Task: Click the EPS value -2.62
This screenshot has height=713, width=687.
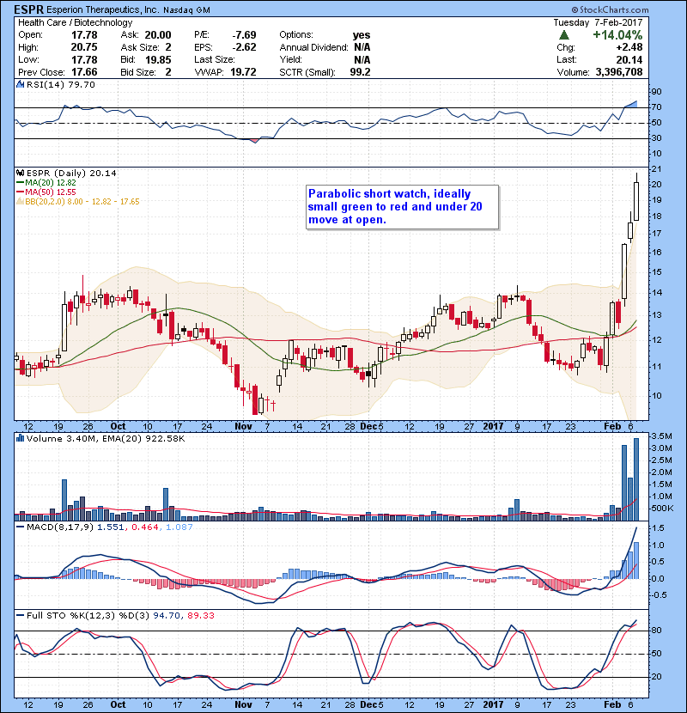Action: pyautogui.click(x=244, y=47)
